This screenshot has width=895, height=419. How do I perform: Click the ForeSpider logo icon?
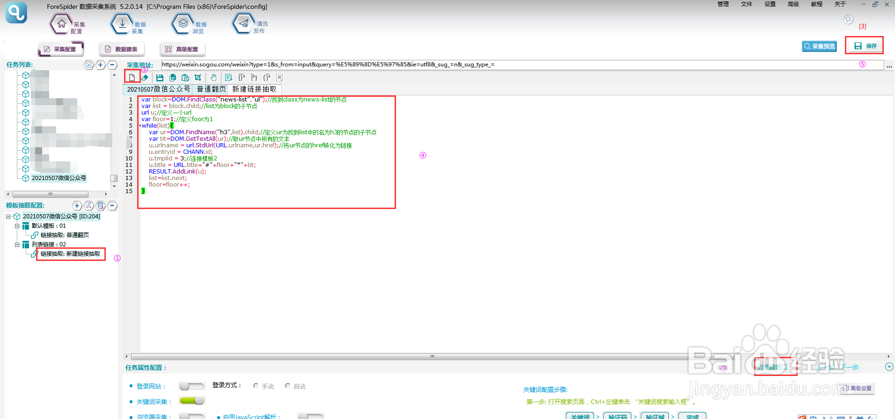pyautogui.click(x=16, y=13)
